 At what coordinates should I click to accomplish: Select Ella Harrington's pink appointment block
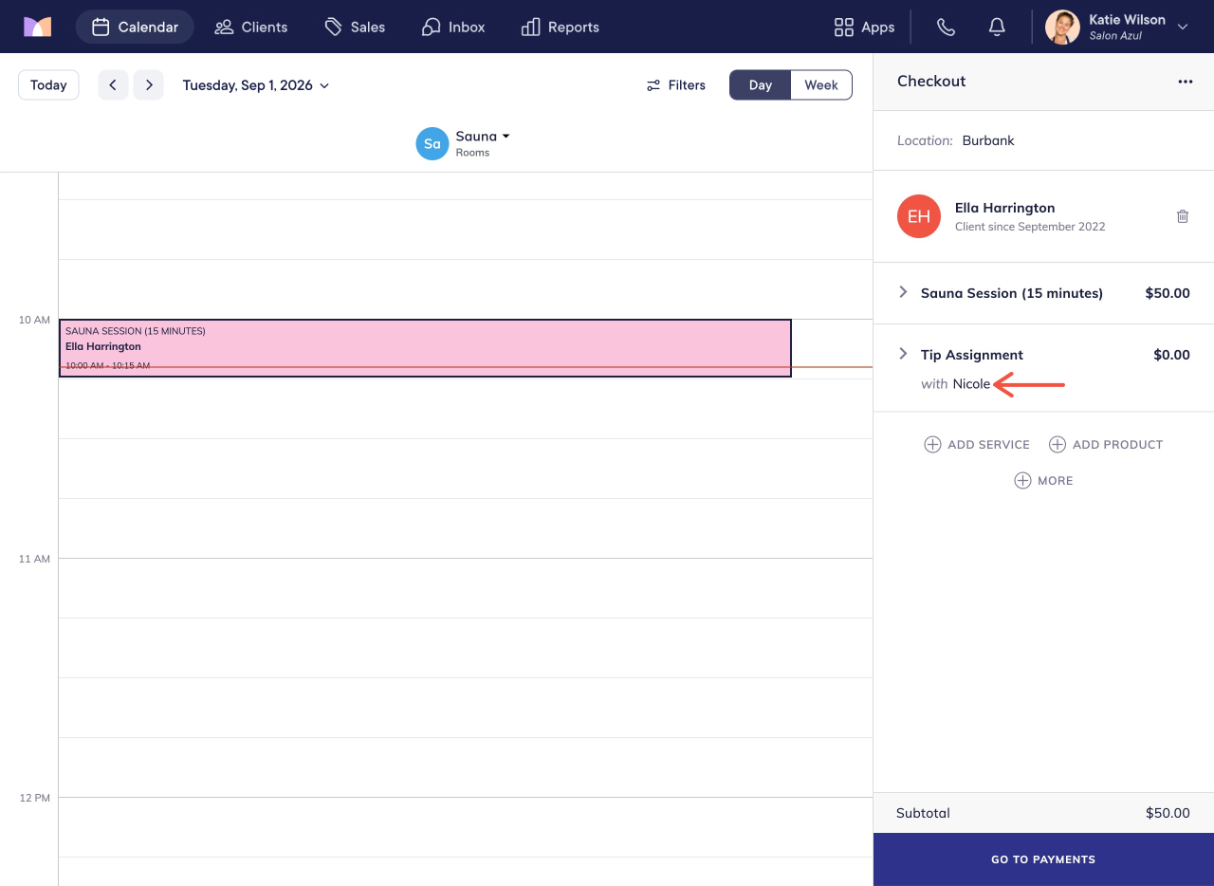pos(425,348)
